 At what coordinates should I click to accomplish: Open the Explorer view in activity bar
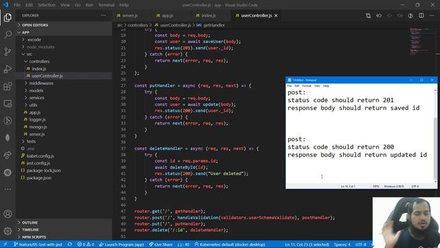8,17
